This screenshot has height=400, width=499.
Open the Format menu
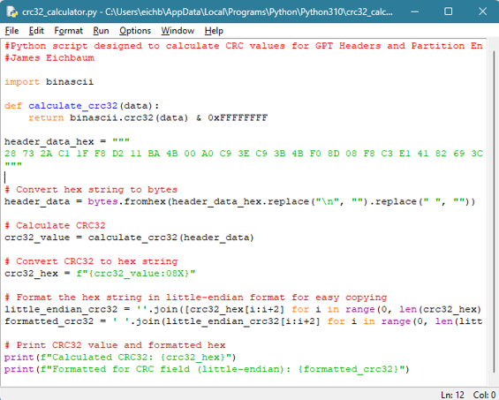(68, 31)
